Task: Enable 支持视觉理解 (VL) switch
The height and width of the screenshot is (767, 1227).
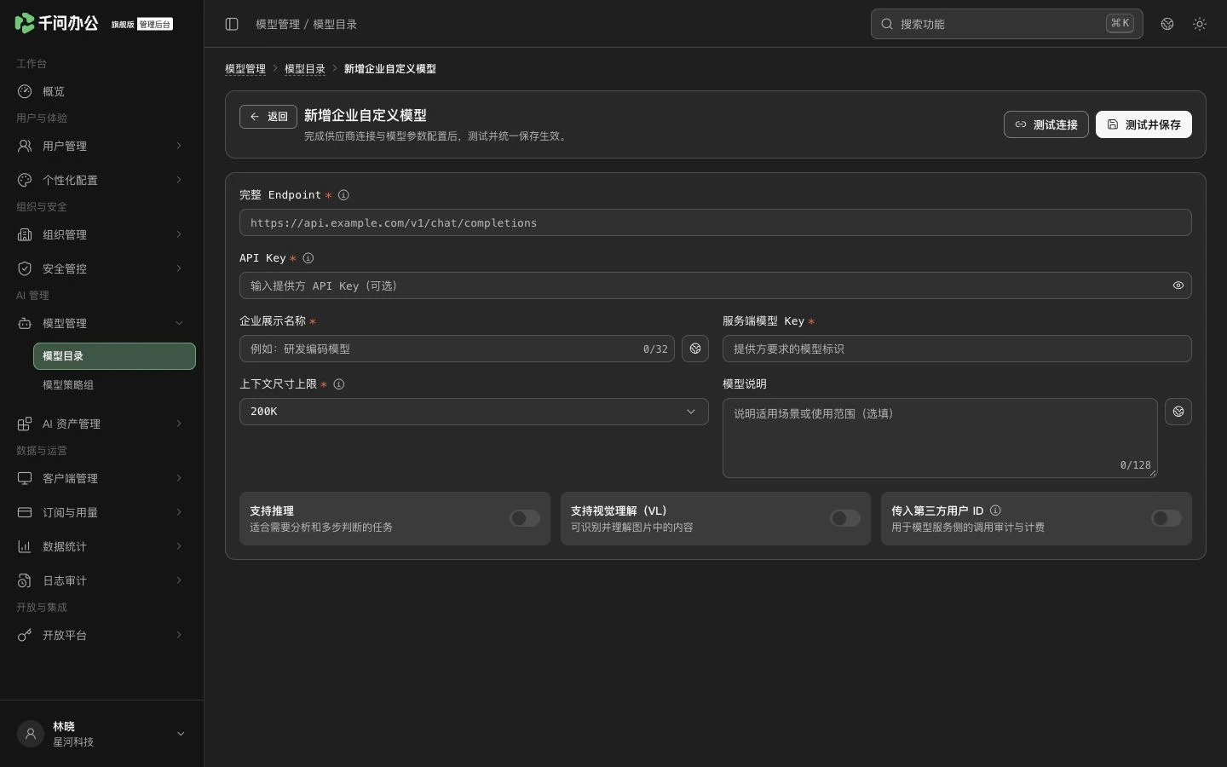Action: [x=845, y=518]
